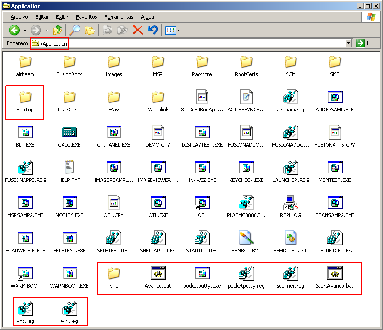Select the RootCerts folder

pyautogui.click(x=247, y=67)
